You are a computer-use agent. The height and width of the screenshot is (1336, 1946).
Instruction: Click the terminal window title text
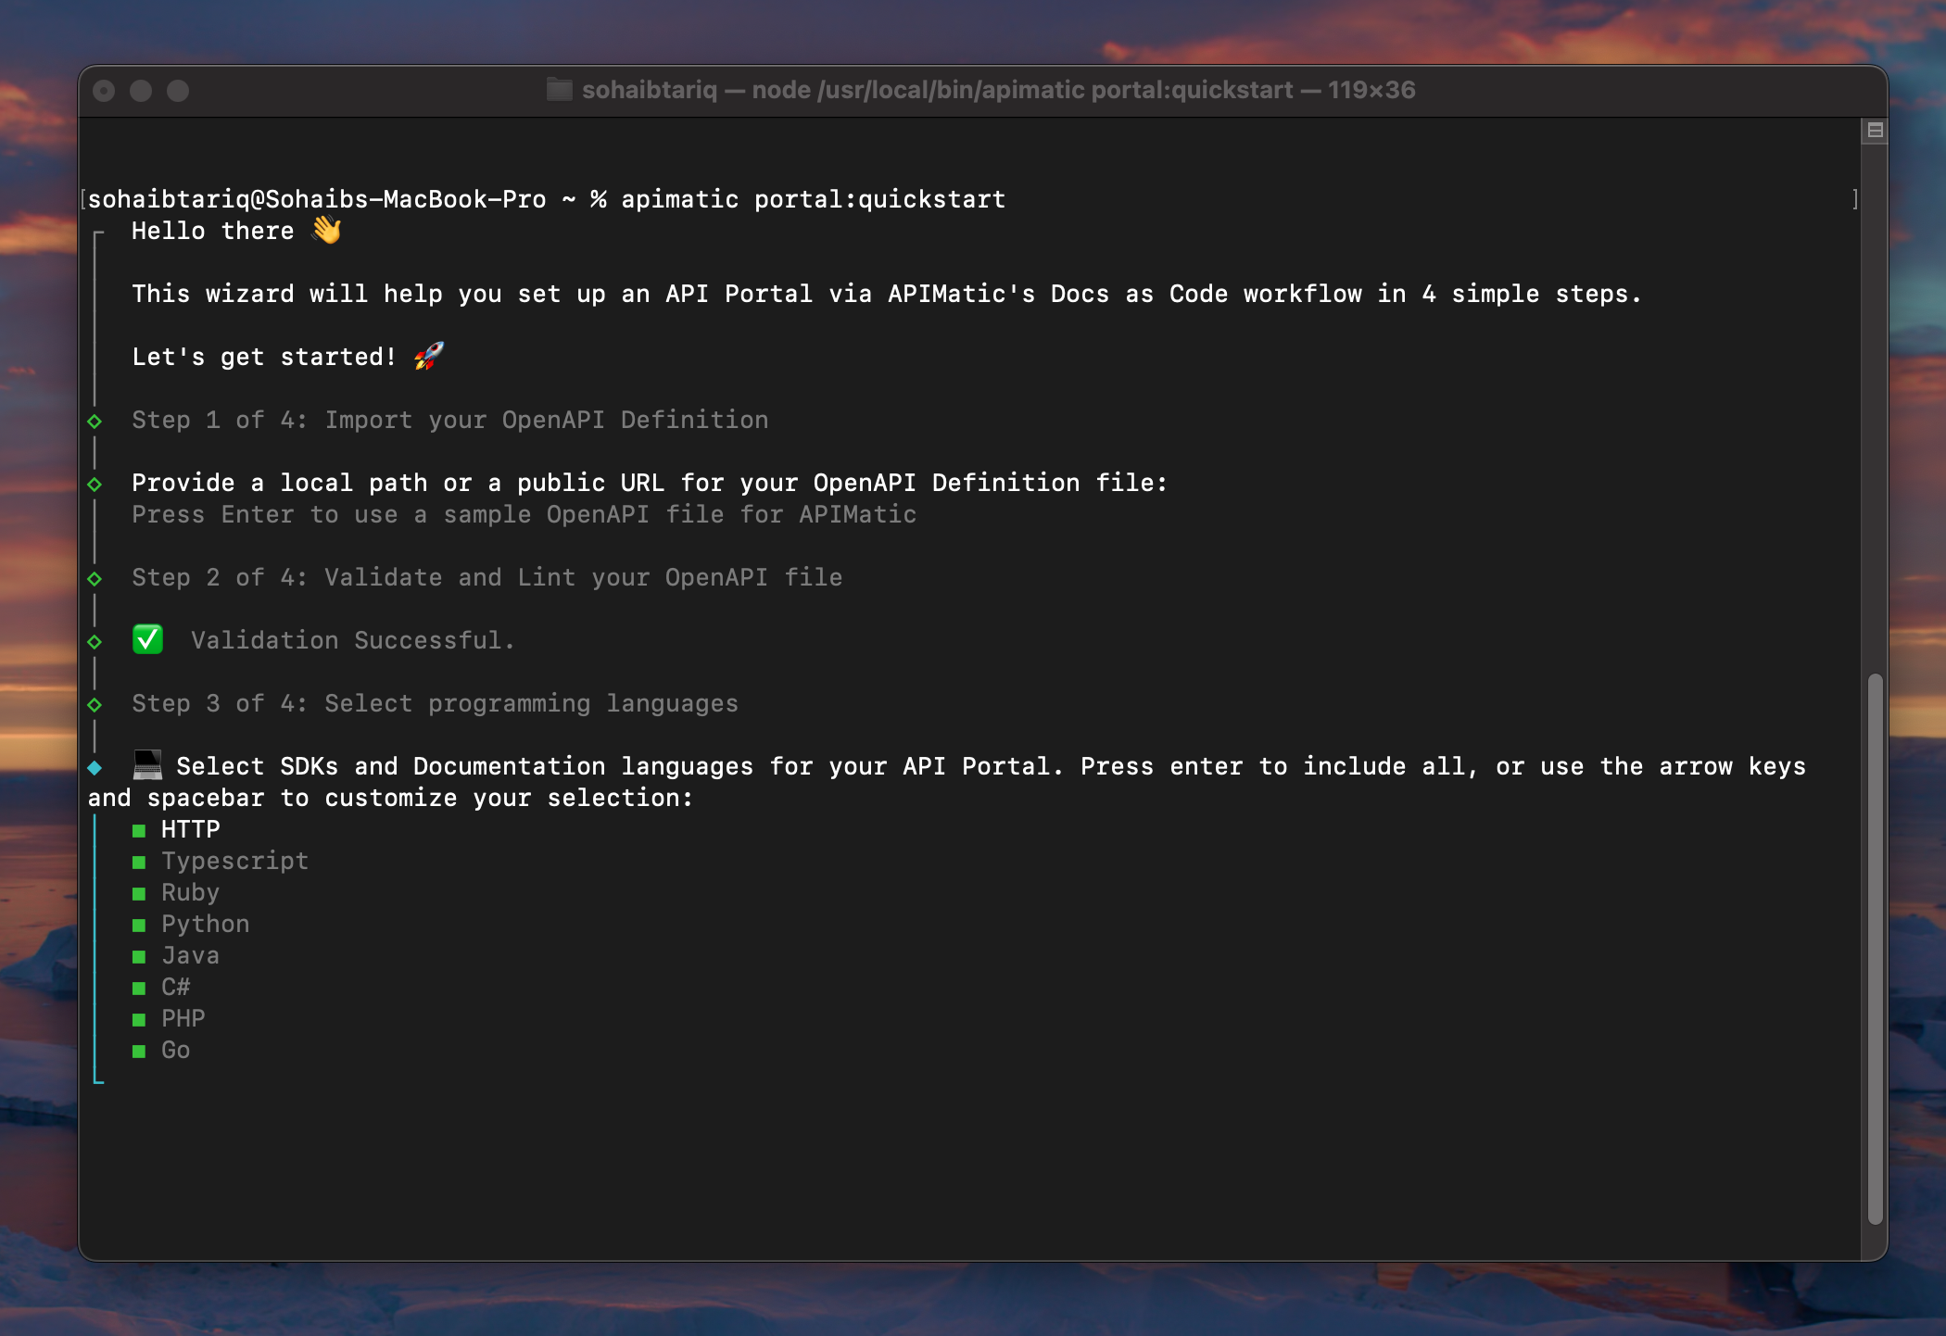[x=998, y=90]
